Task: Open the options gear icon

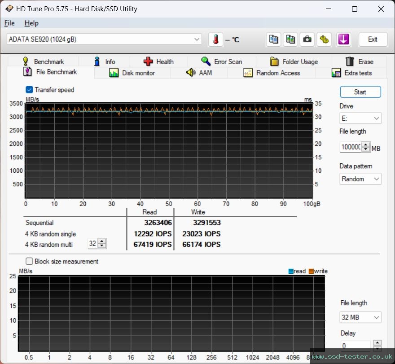Action: pyautogui.click(x=324, y=39)
